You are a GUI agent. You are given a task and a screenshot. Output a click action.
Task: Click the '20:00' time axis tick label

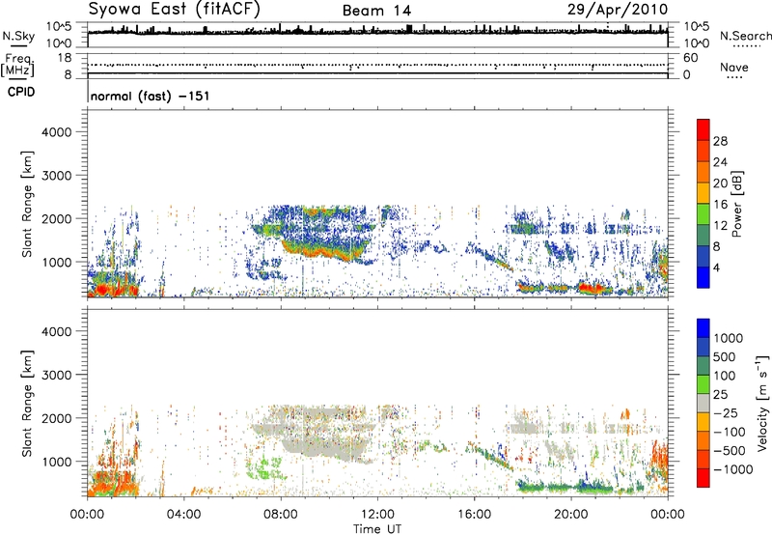[571, 515]
